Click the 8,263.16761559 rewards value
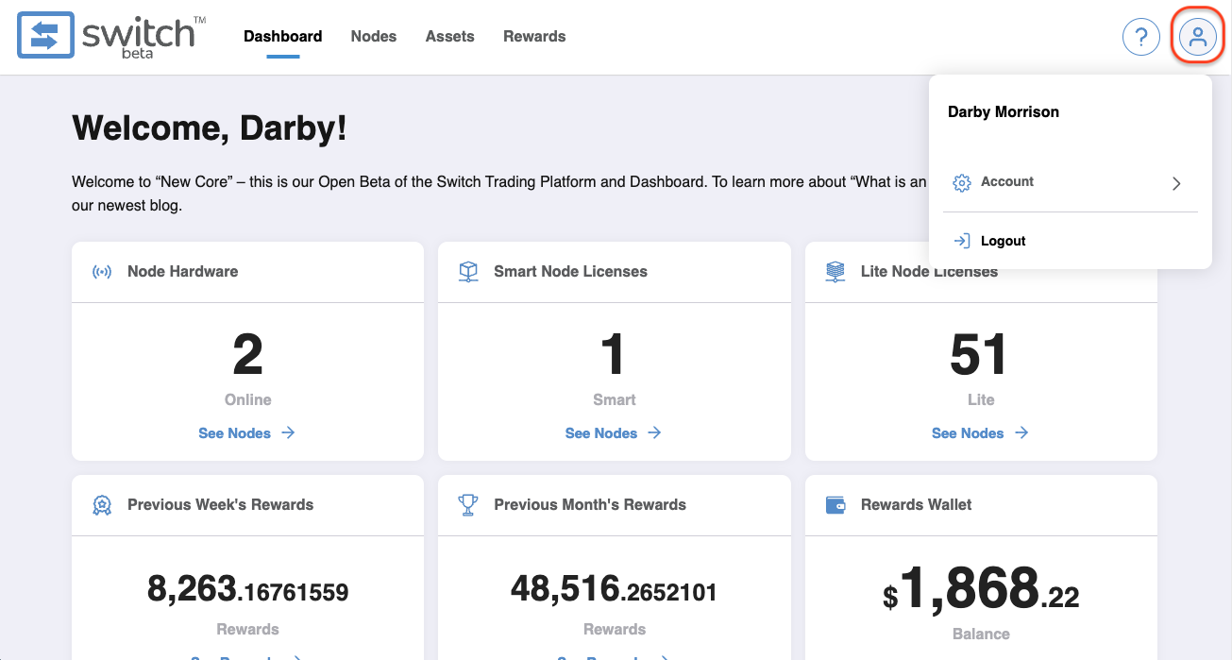Screen dimensions: 1232x660 (247, 590)
